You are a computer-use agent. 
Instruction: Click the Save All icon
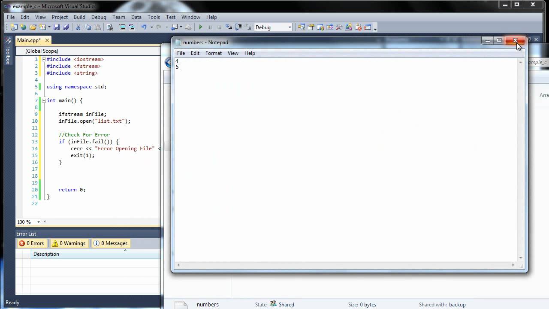[66, 27]
